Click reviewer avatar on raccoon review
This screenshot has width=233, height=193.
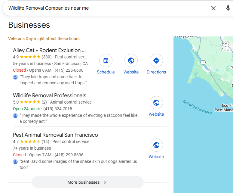15,116
